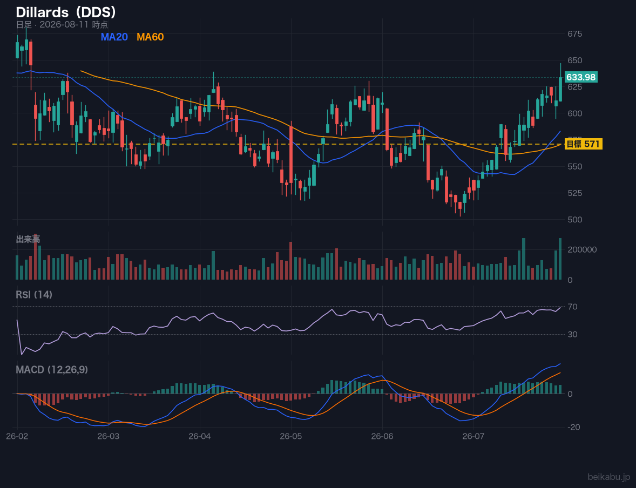
Task: Click the latest green candlestick near 633.98
Action: [560, 89]
